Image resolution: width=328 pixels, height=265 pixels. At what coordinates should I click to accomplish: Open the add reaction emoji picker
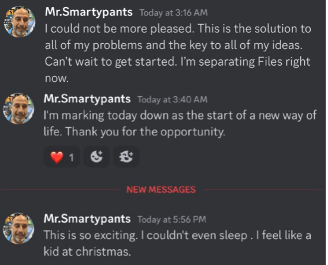click(96, 157)
